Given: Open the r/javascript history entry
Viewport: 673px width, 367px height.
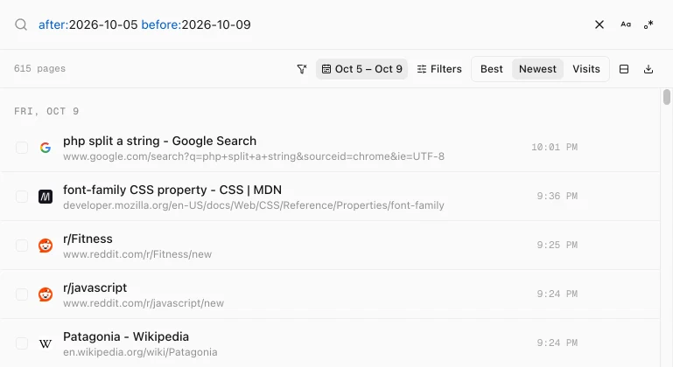Looking at the screenshot, I should (x=95, y=287).
